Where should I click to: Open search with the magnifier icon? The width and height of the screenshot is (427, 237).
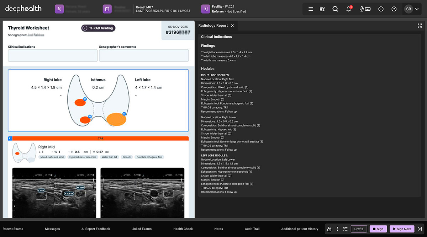coord(335,9)
